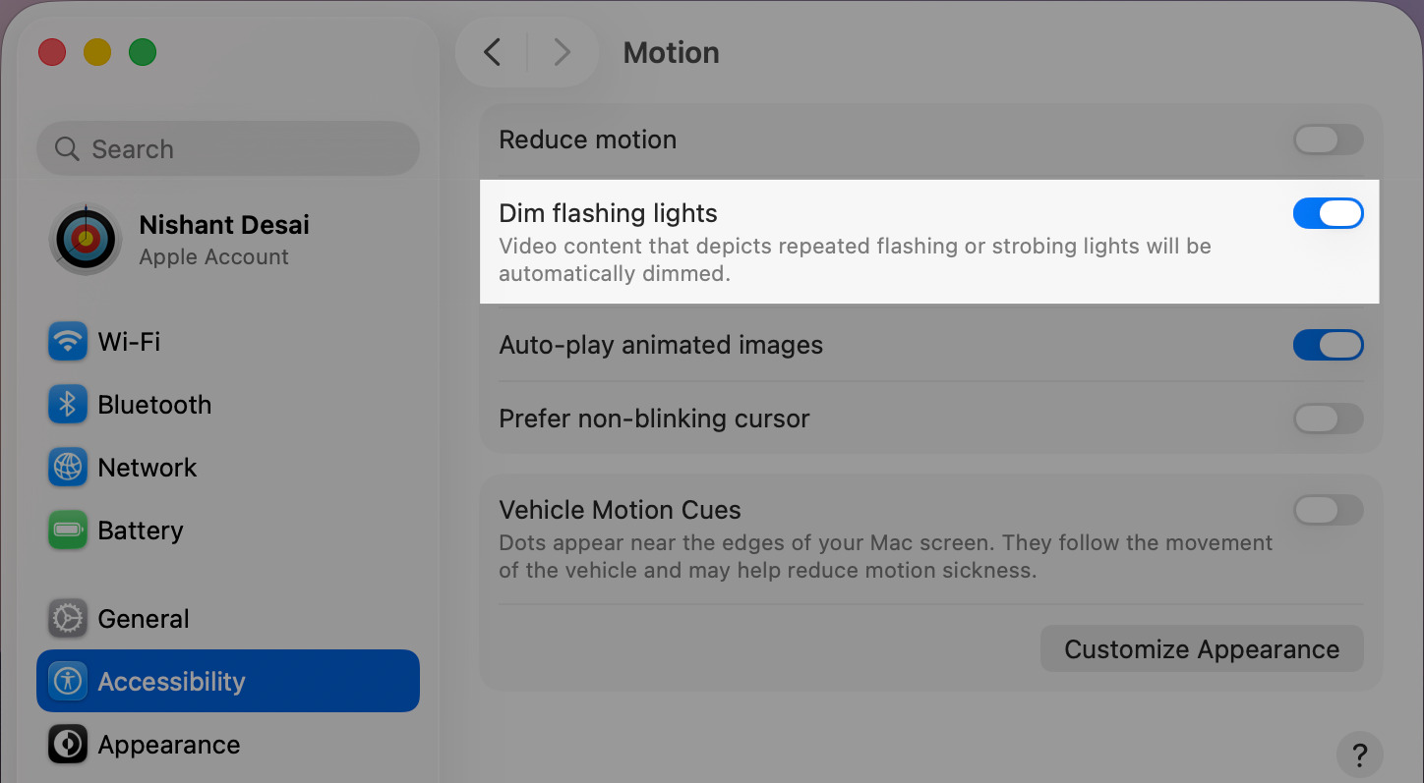Click the back chevron to previous settings page
The height and width of the screenshot is (783, 1424).
(491, 52)
